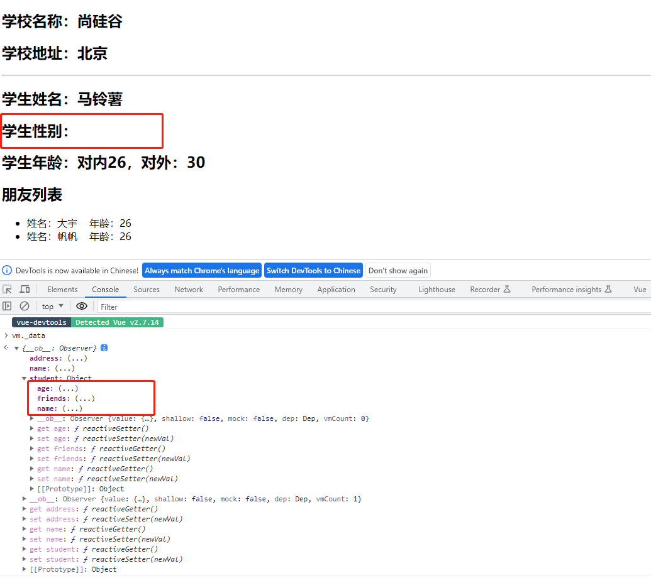Click the info icon in the DevTools language banner

click(x=7, y=270)
